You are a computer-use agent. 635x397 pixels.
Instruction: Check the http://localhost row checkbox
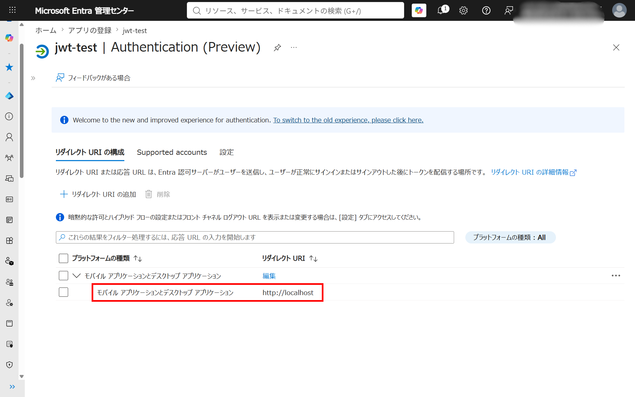click(63, 292)
